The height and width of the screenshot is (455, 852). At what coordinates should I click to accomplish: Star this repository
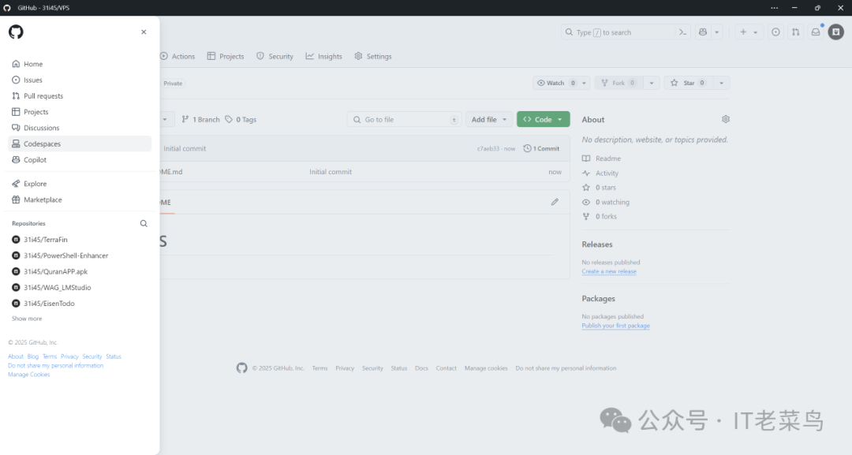[x=688, y=83]
